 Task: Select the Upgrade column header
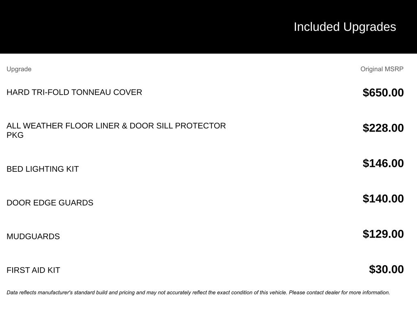pos(19,69)
